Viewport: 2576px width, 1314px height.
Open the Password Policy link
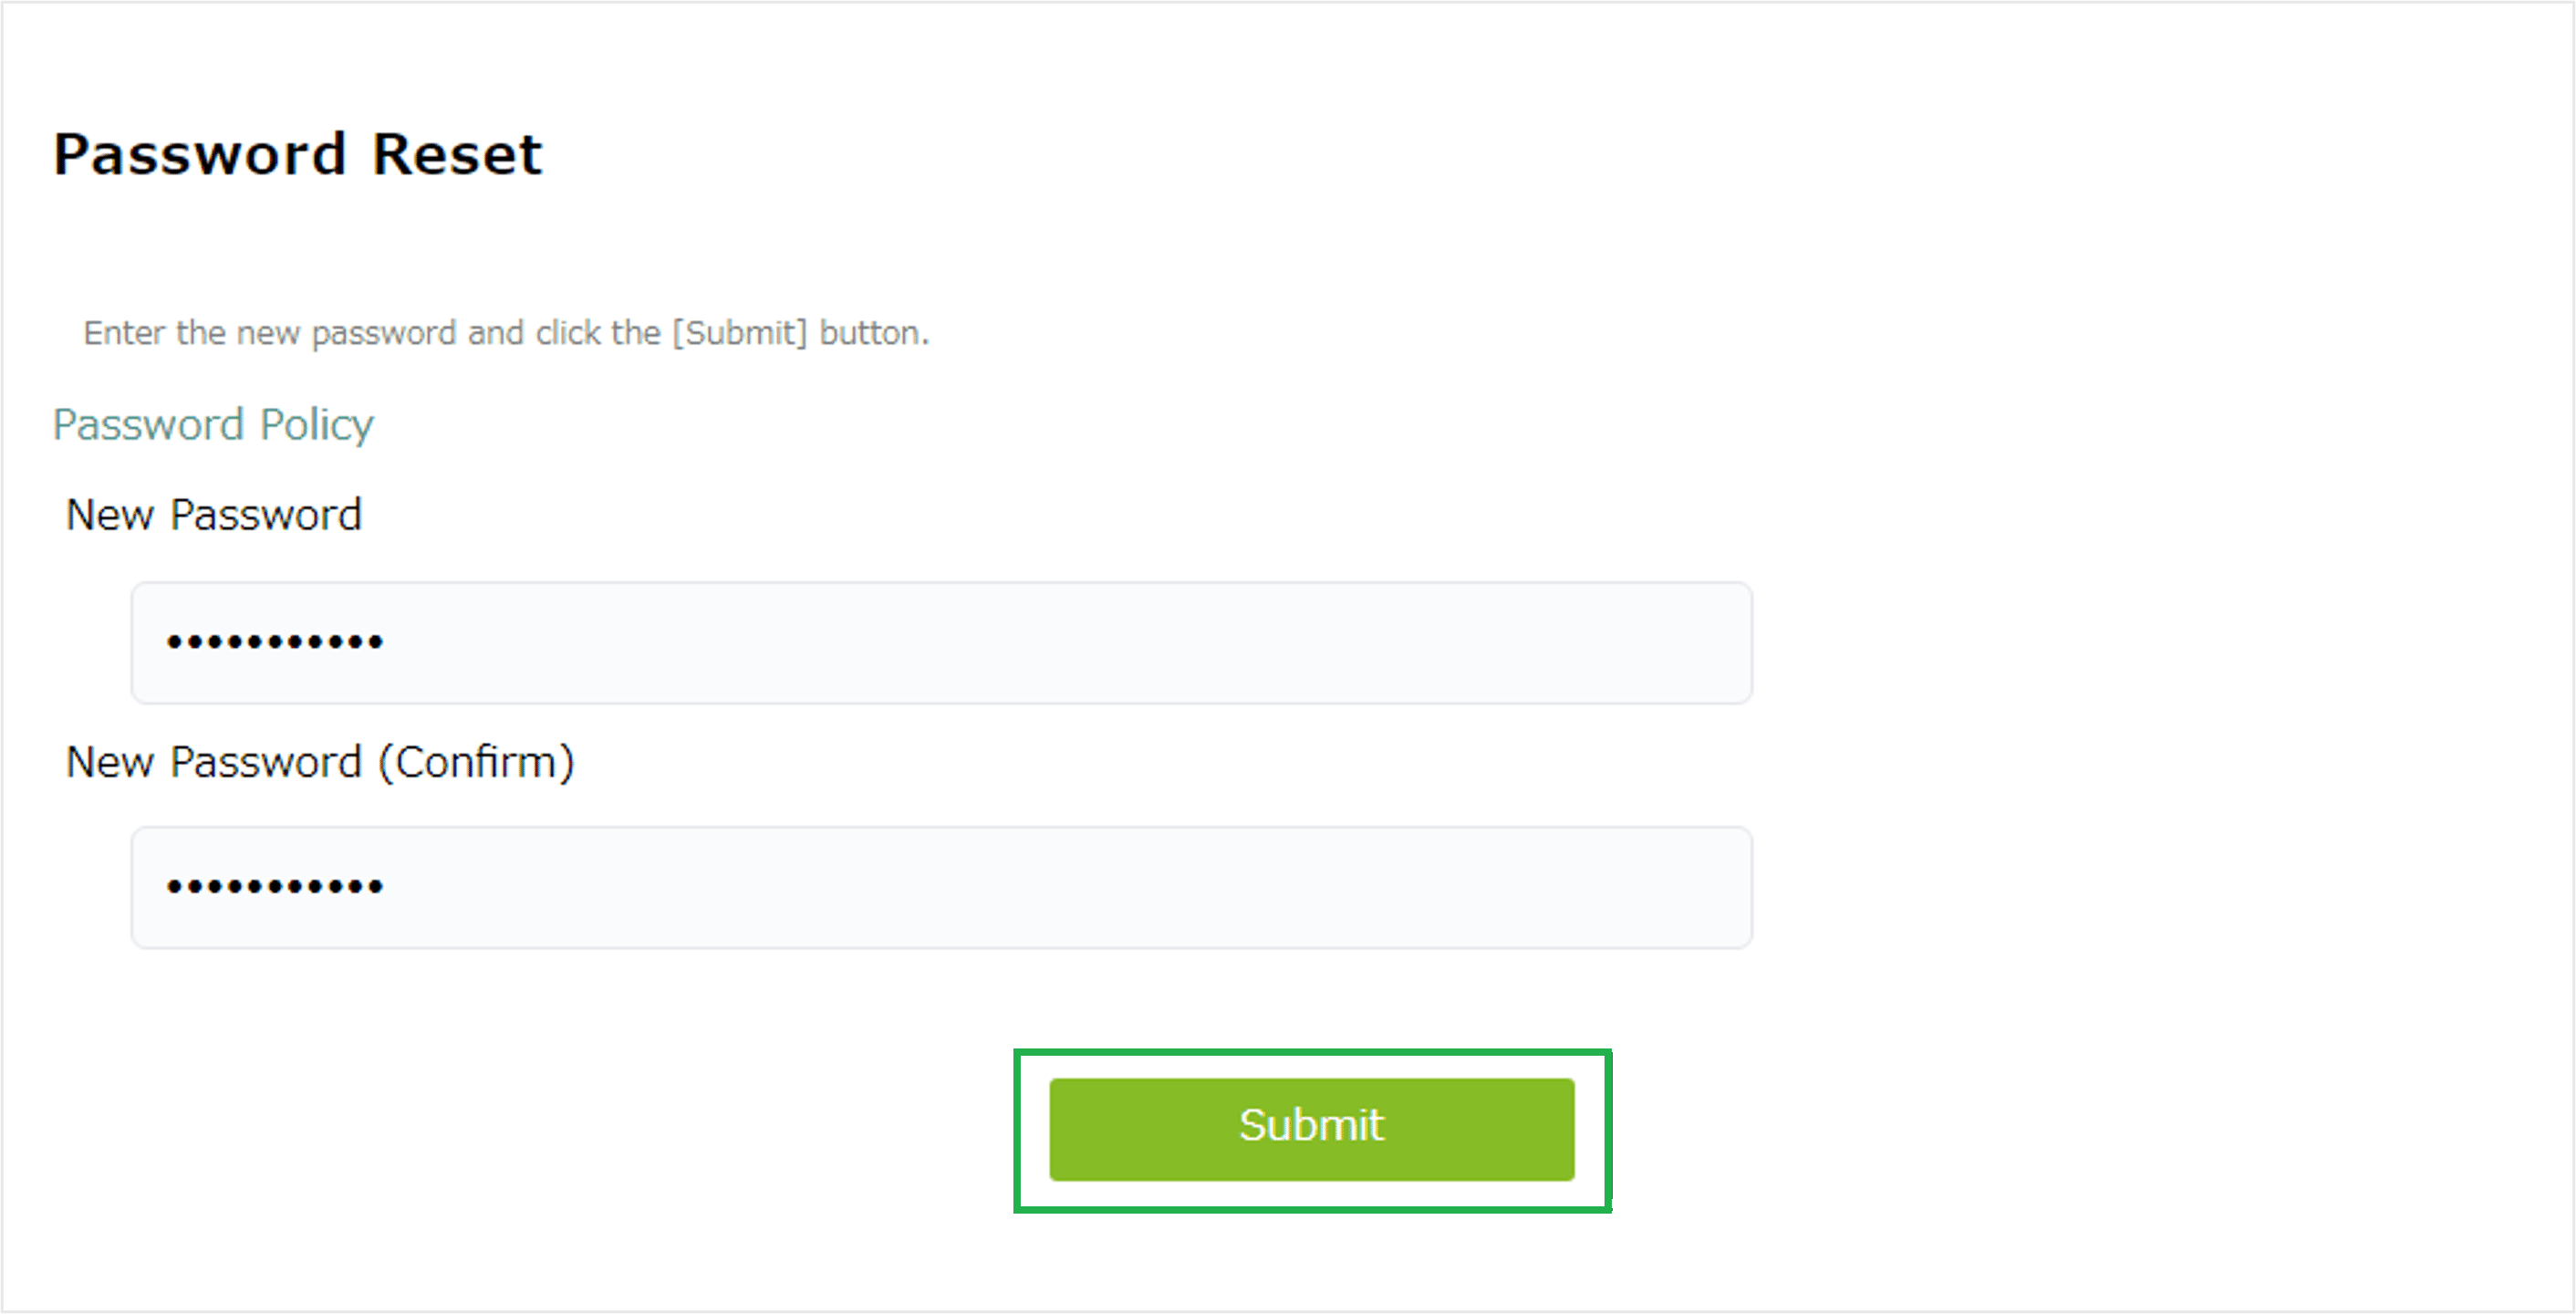point(213,425)
